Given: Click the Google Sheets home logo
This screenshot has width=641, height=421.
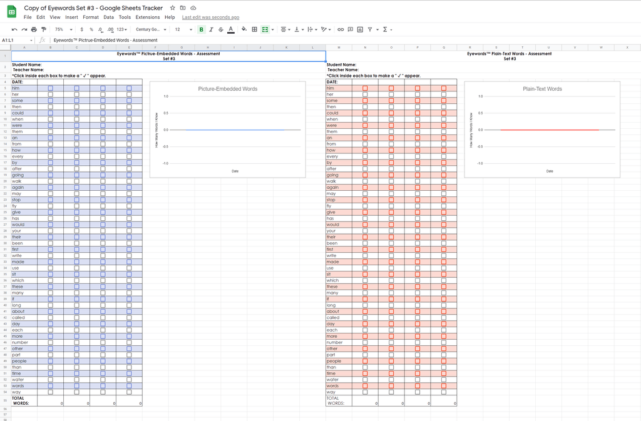Looking at the screenshot, I should coord(12,12).
